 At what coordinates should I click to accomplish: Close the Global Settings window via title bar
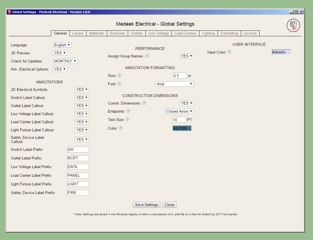click(301, 12)
